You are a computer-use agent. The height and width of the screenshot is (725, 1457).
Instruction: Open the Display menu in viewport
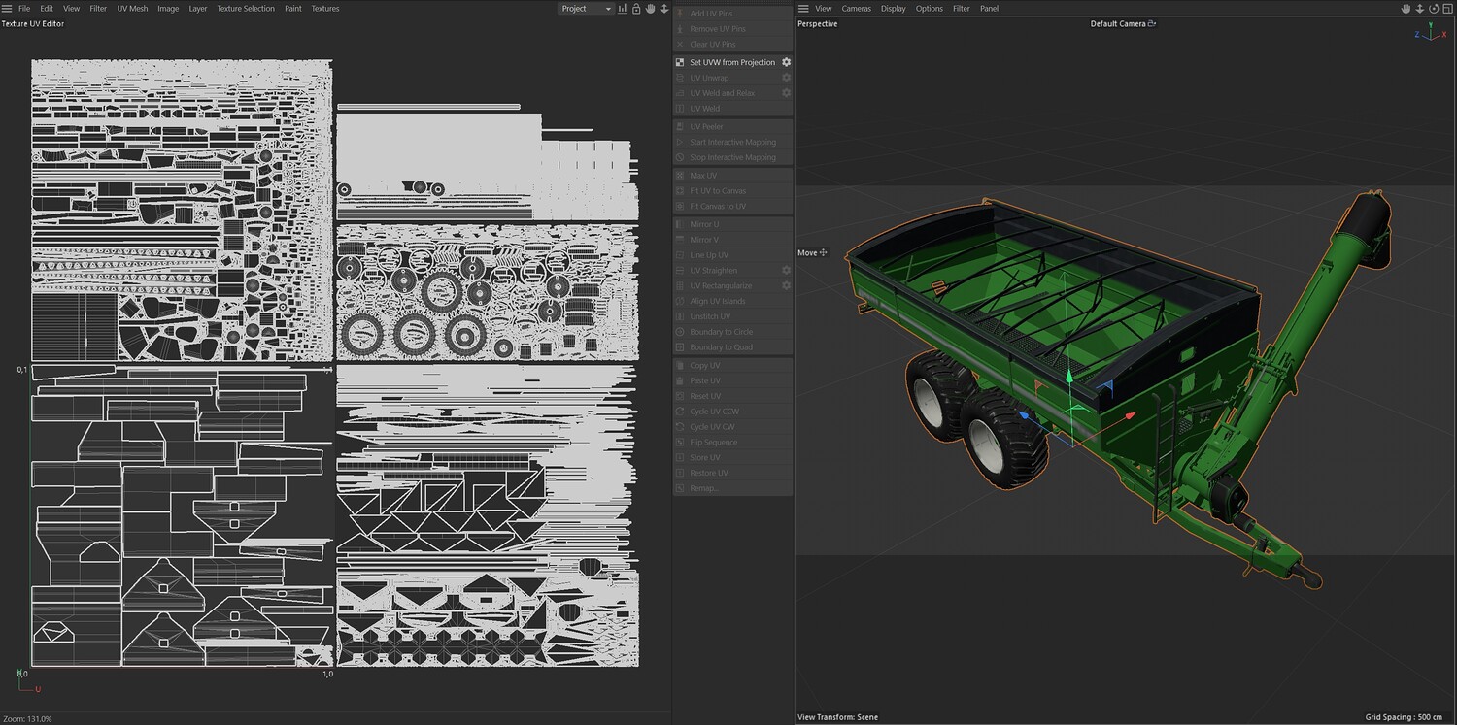(x=894, y=9)
